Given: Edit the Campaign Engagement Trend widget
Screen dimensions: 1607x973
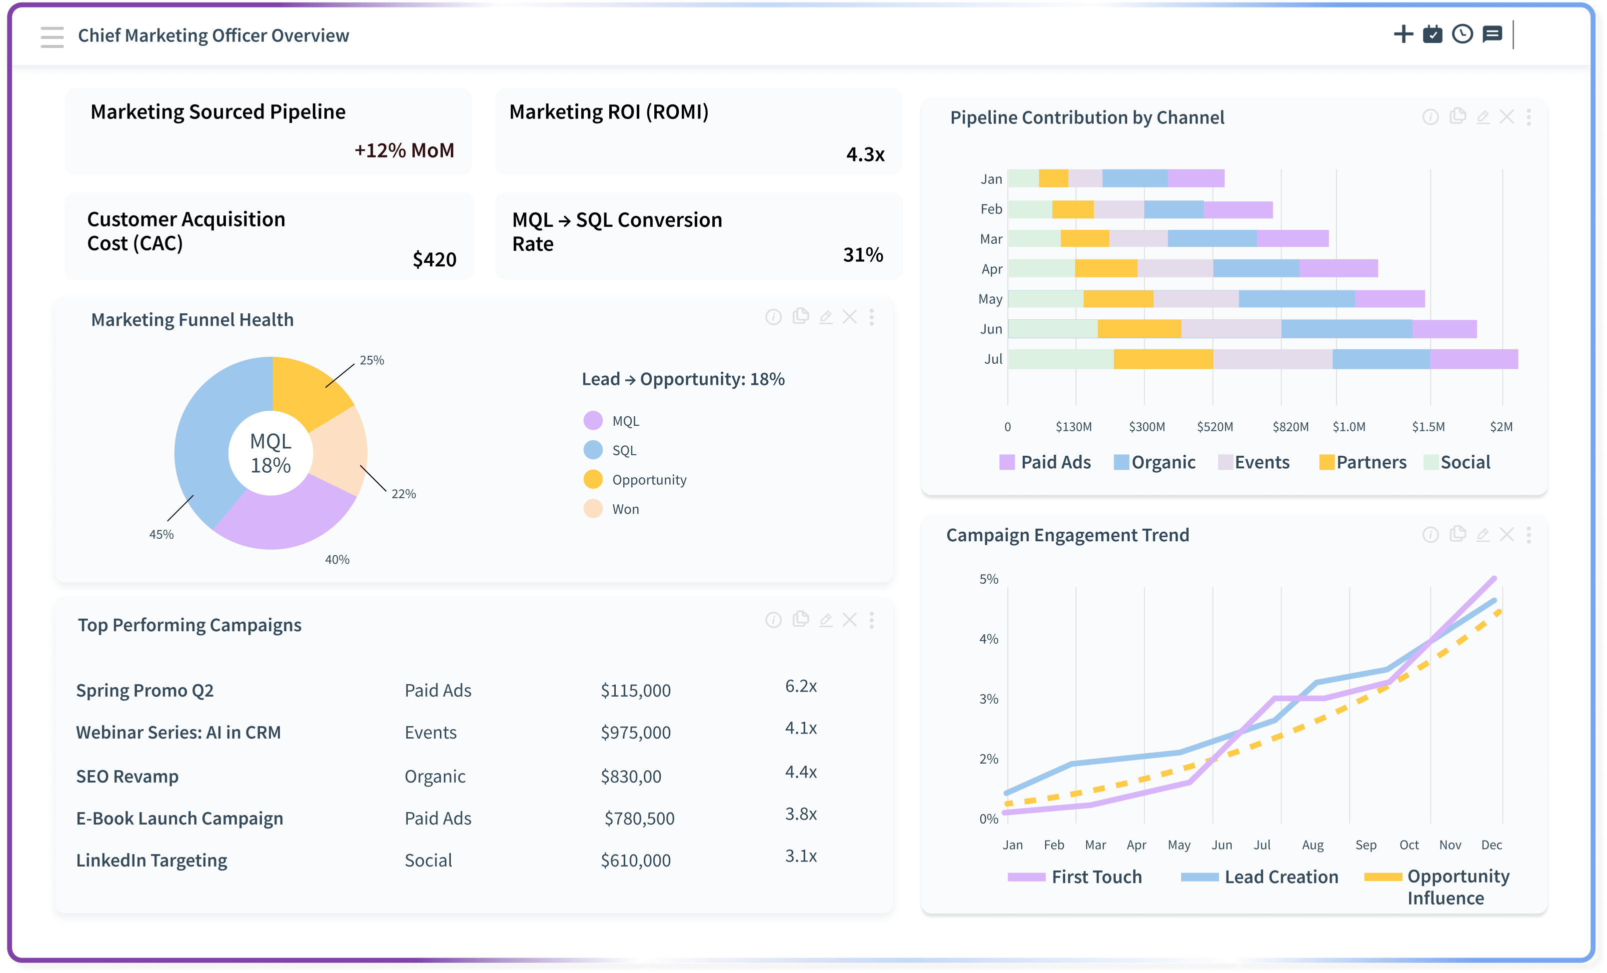Looking at the screenshot, I should click(x=1483, y=534).
